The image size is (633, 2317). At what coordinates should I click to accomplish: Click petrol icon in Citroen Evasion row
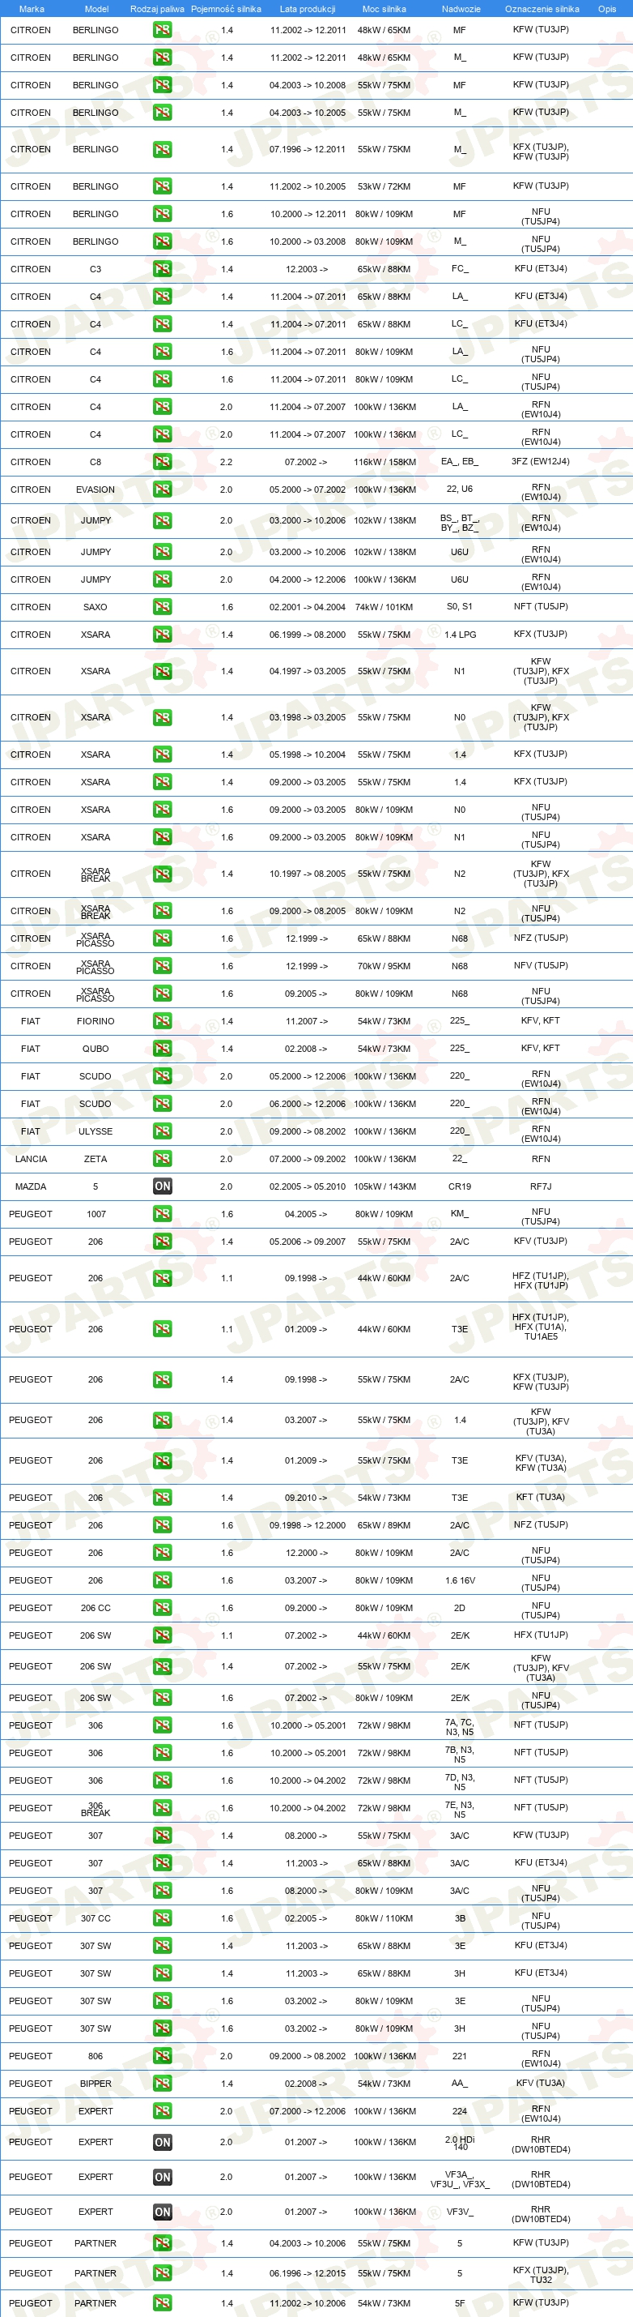tap(163, 490)
